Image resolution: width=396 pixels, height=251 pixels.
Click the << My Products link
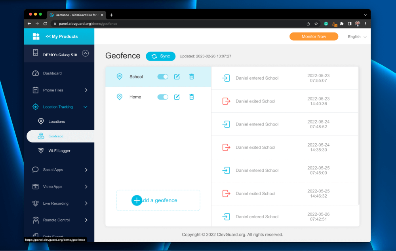click(62, 36)
